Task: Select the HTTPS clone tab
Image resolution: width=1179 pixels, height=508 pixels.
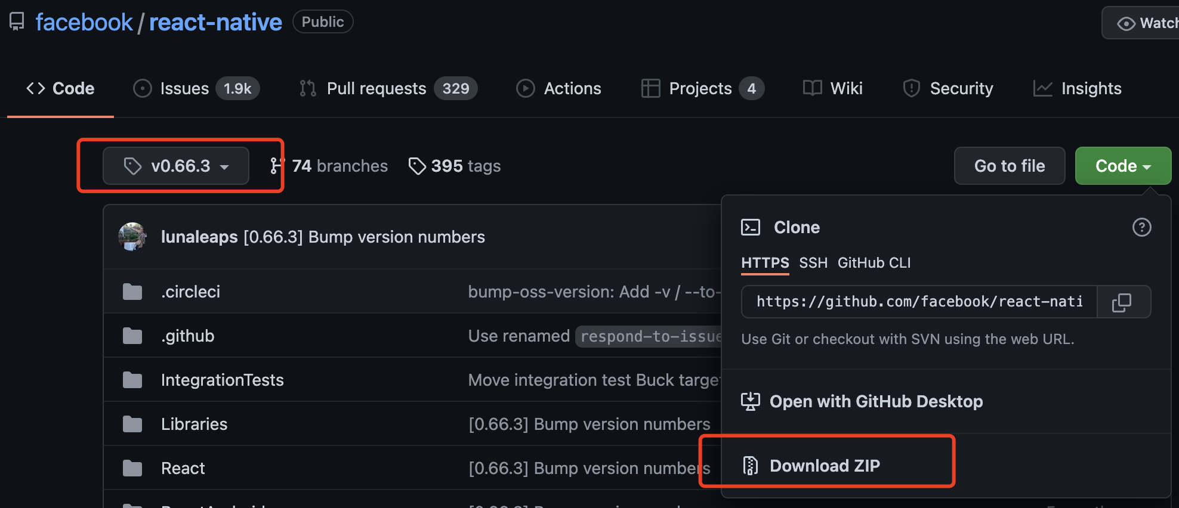Action: coord(765,263)
